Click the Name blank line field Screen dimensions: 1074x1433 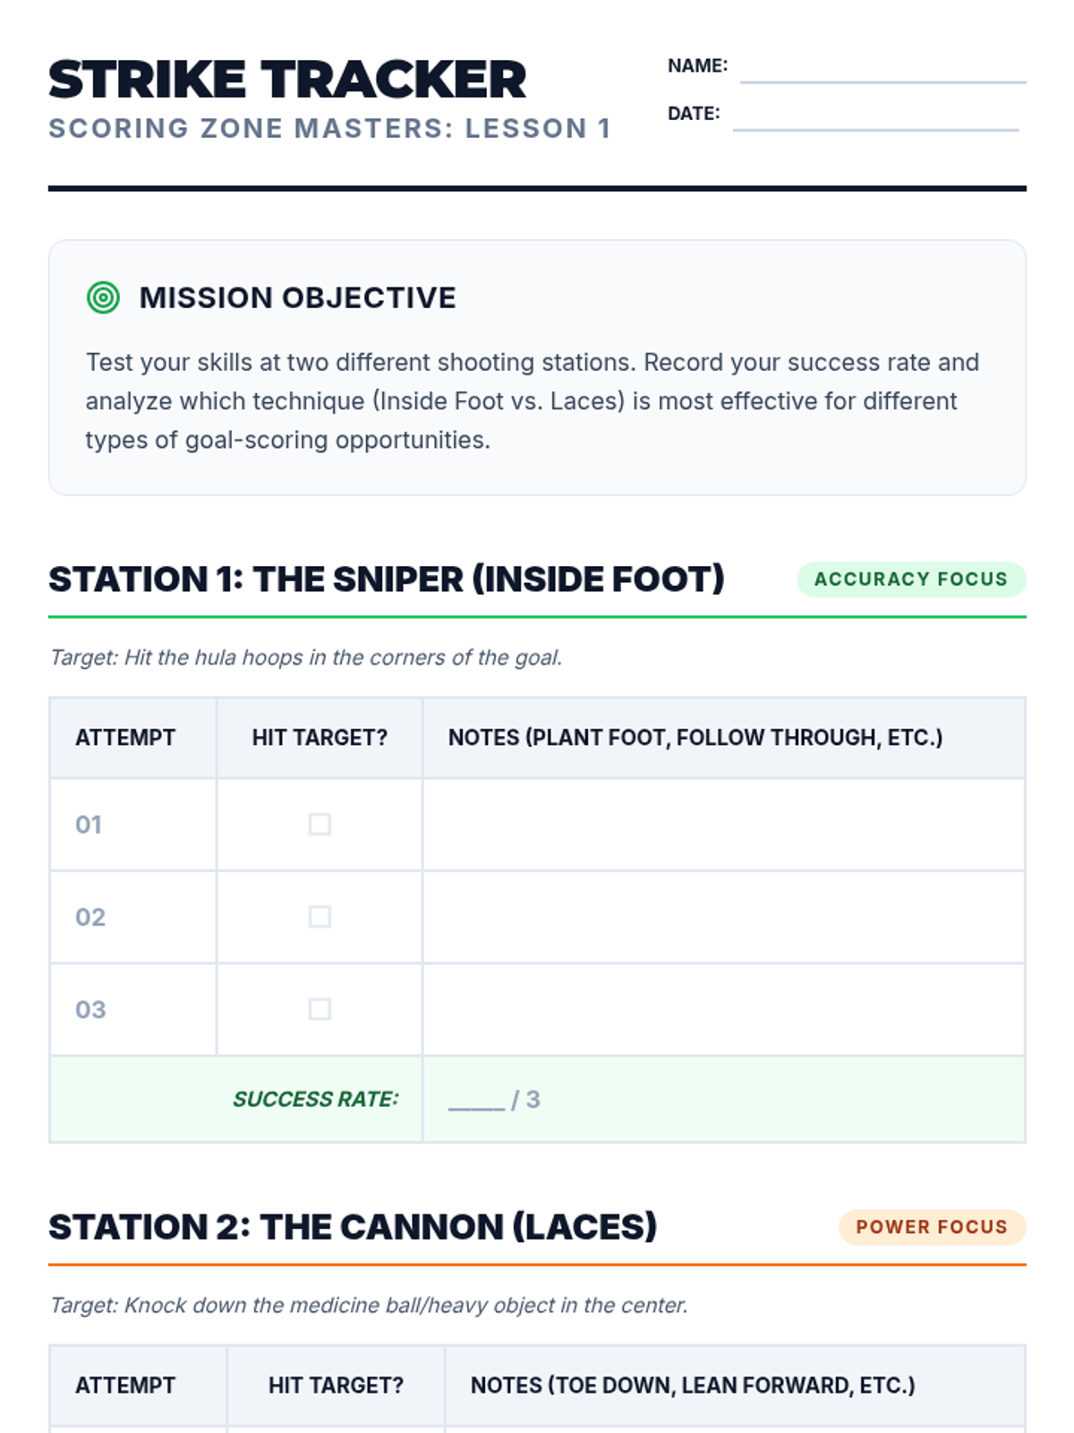pos(882,70)
